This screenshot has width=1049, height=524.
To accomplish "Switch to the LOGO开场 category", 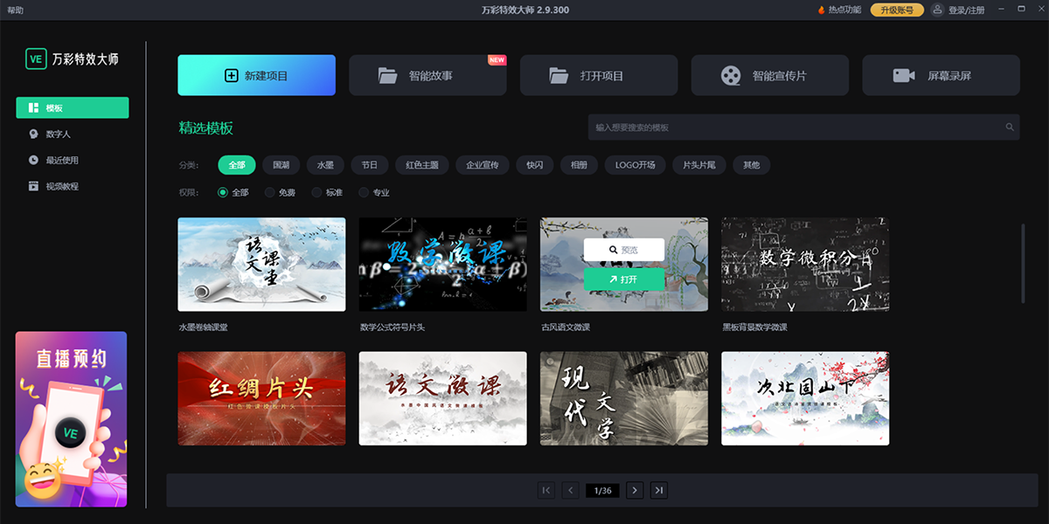I will point(635,164).
